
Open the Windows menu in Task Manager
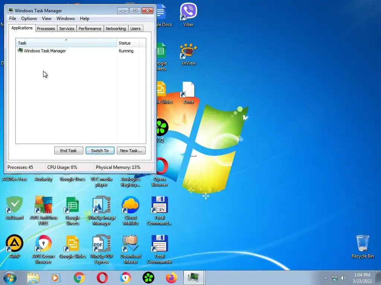coord(65,19)
